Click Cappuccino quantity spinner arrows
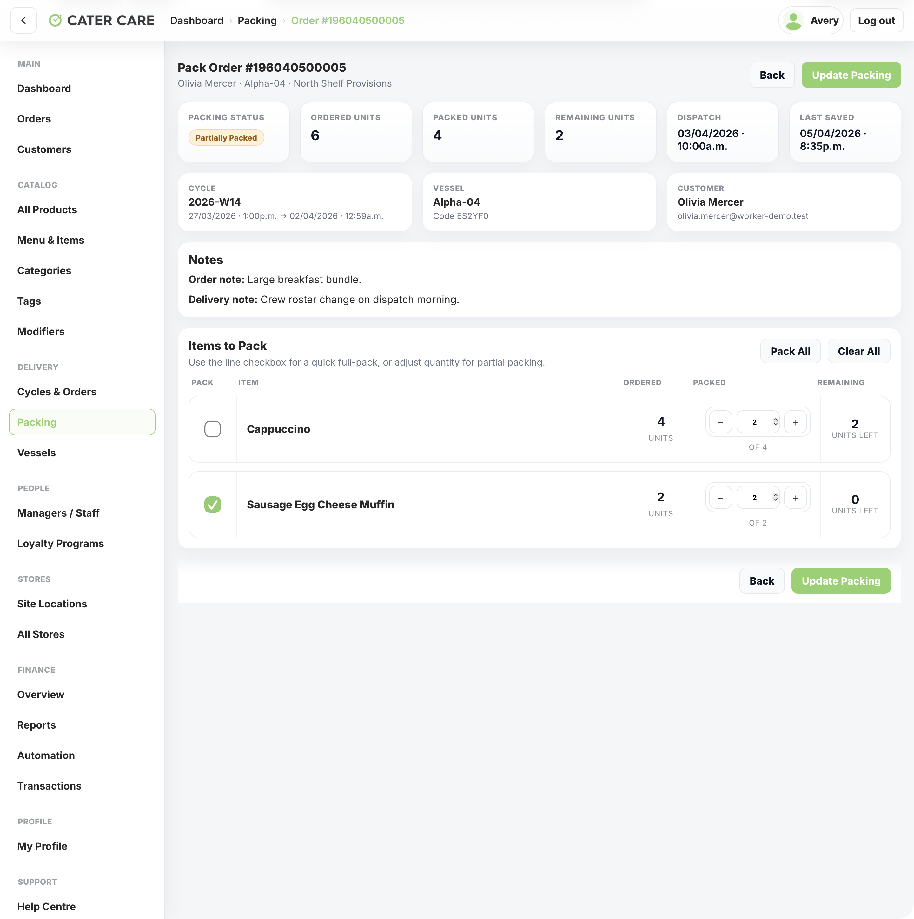The image size is (914, 919). point(775,422)
